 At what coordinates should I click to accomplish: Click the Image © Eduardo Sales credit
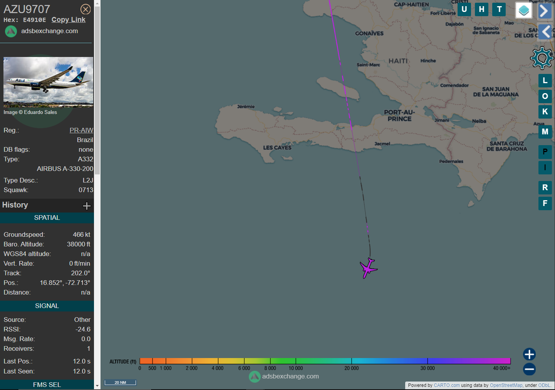(x=30, y=112)
